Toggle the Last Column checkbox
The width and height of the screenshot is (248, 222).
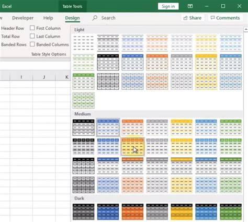click(x=32, y=36)
